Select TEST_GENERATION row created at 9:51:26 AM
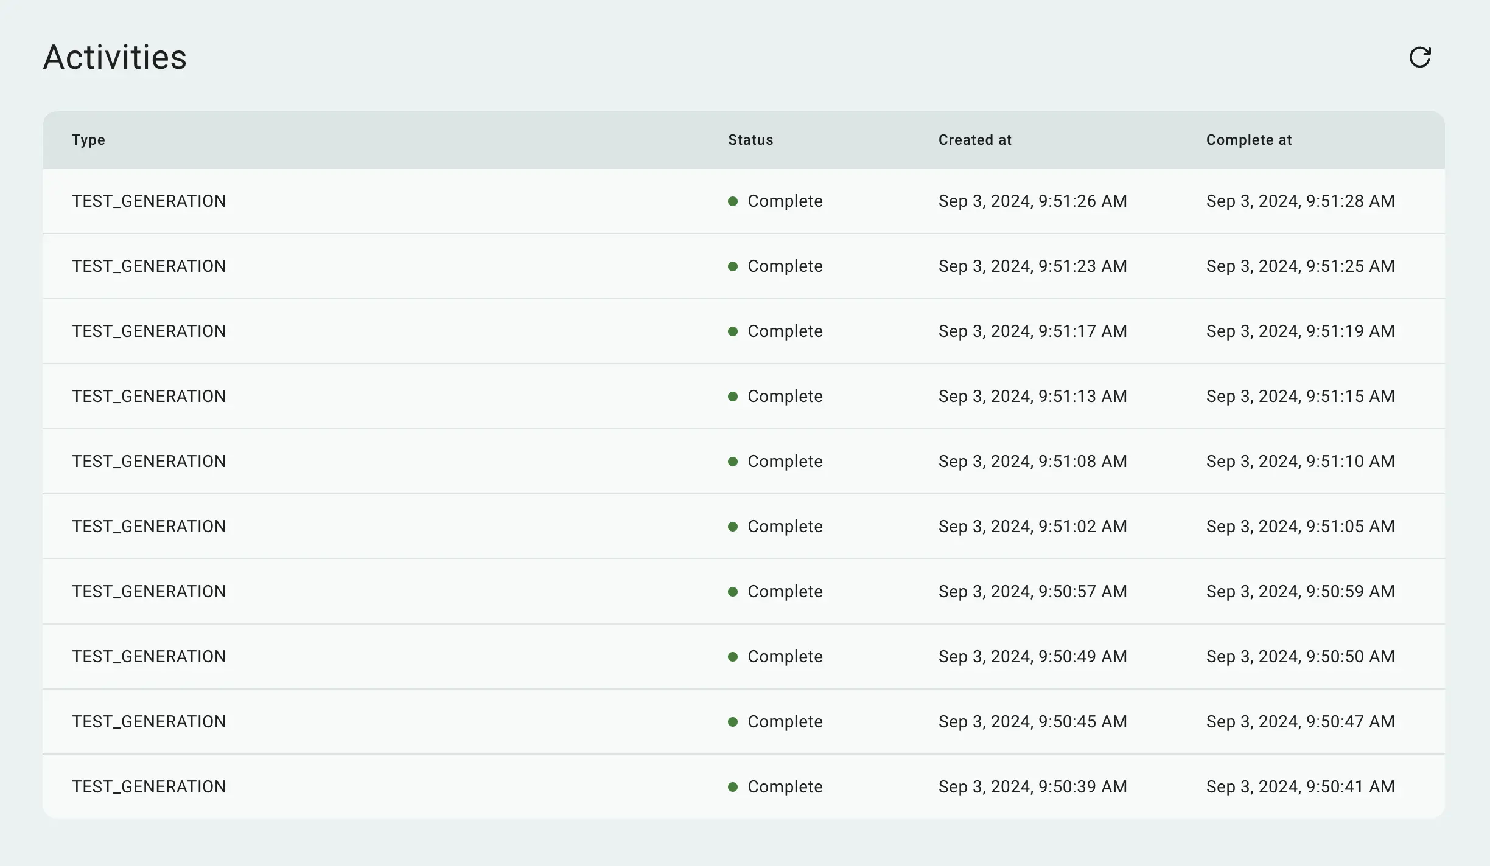The width and height of the screenshot is (1490, 866). coord(744,201)
